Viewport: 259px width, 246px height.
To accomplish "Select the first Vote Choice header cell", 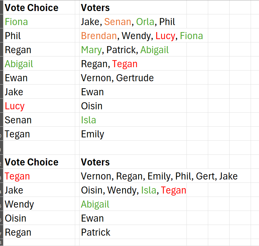I will coord(39,7).
